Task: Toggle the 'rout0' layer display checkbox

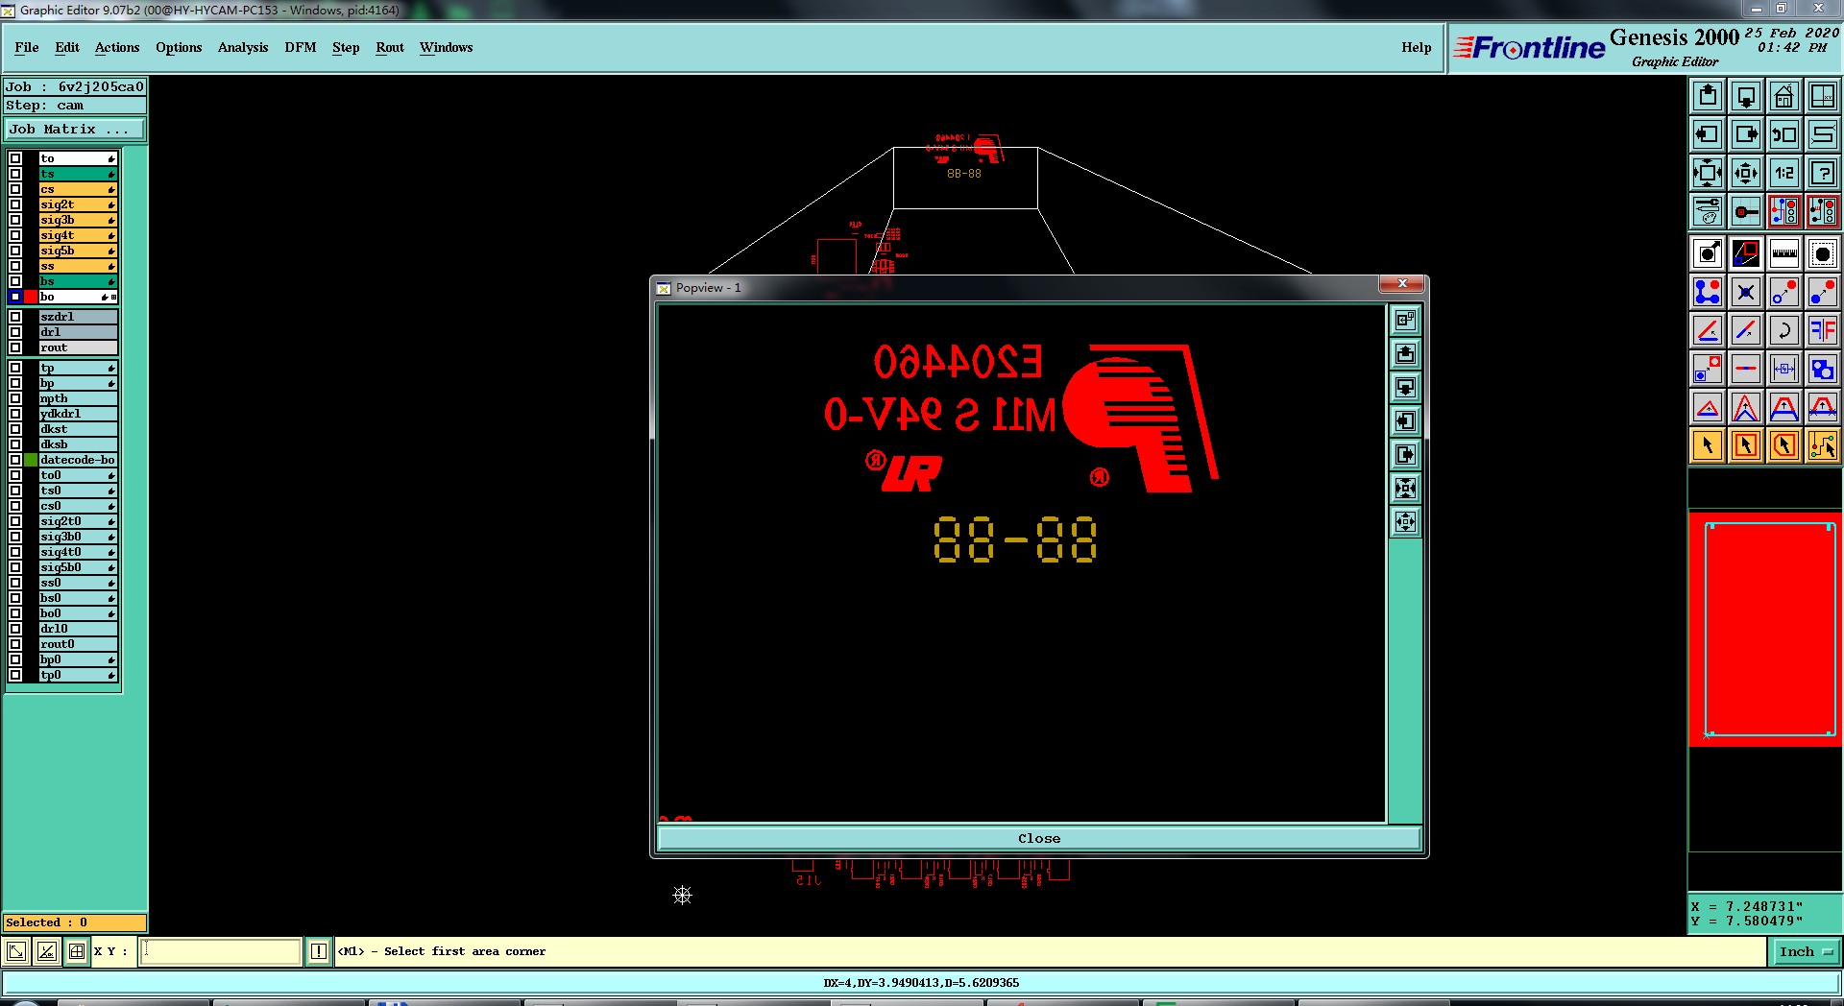Action: point(15,644)
